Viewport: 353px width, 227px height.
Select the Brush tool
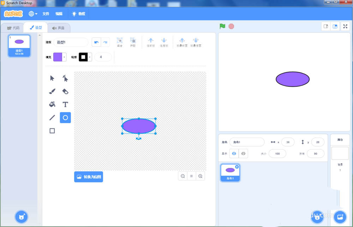click(52, 91)
